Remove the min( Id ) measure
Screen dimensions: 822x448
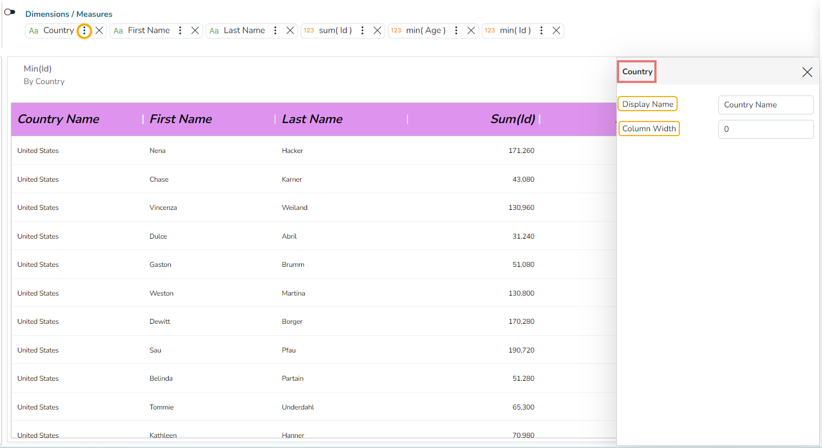pos(556,31)
